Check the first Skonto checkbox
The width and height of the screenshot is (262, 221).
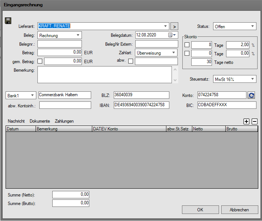[187, 45]
